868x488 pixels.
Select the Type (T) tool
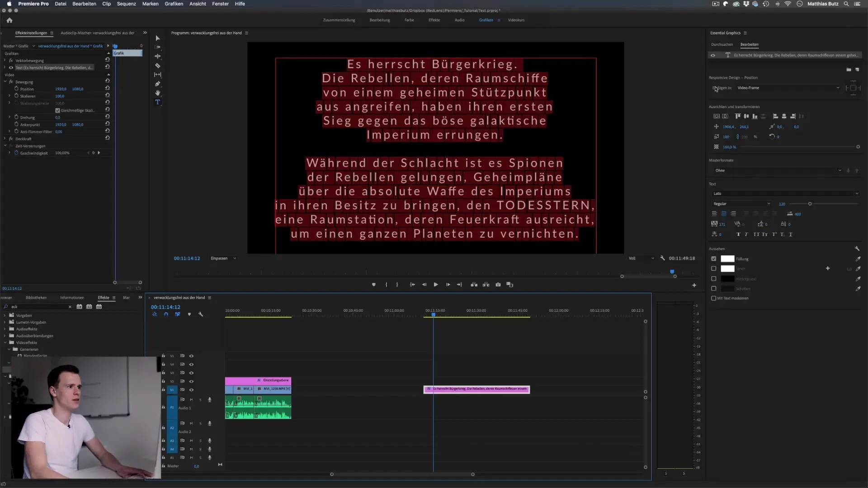coord(157,102)
